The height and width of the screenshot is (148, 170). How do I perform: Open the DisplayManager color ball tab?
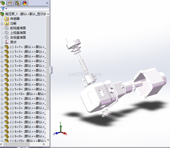click(x=25, y=3)
